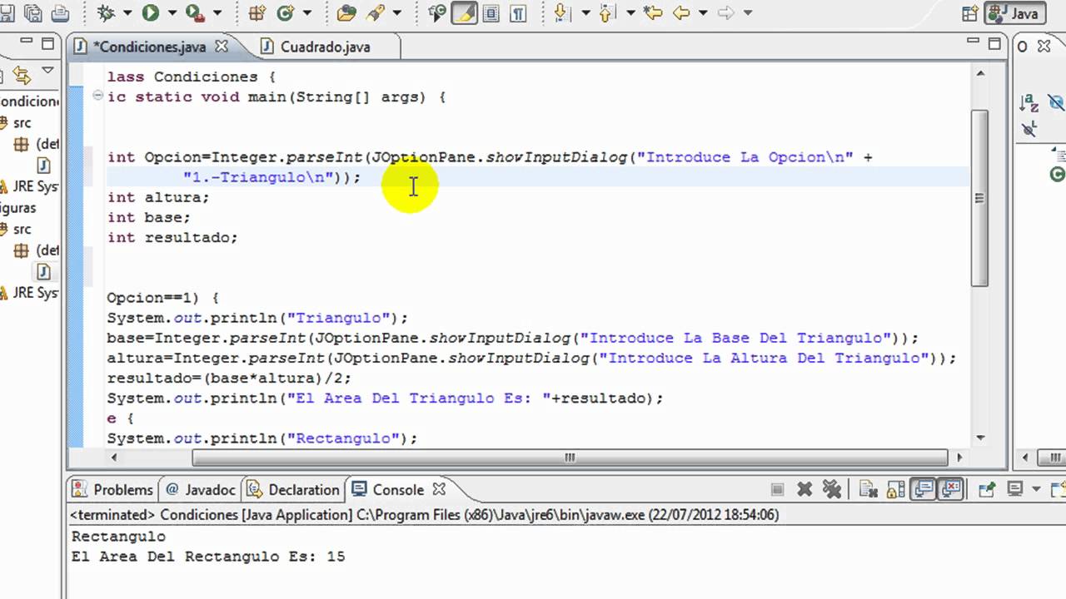Screen dimensions: 1066x599
Task: Click the Search flashlight icon in toolbar
Action: click(375, 12)
